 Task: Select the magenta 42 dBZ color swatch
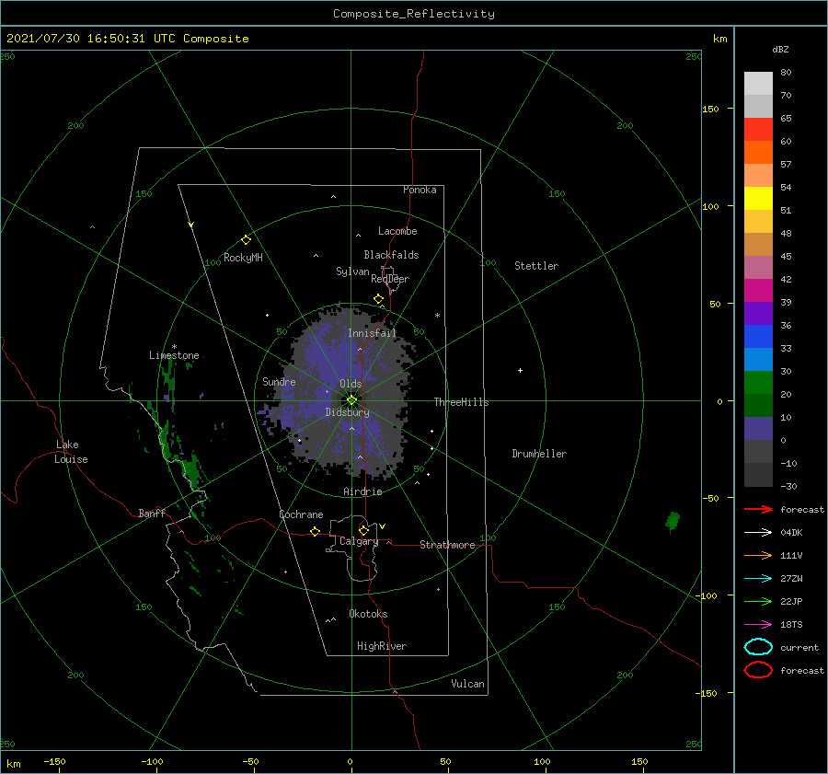coord(758,290)
